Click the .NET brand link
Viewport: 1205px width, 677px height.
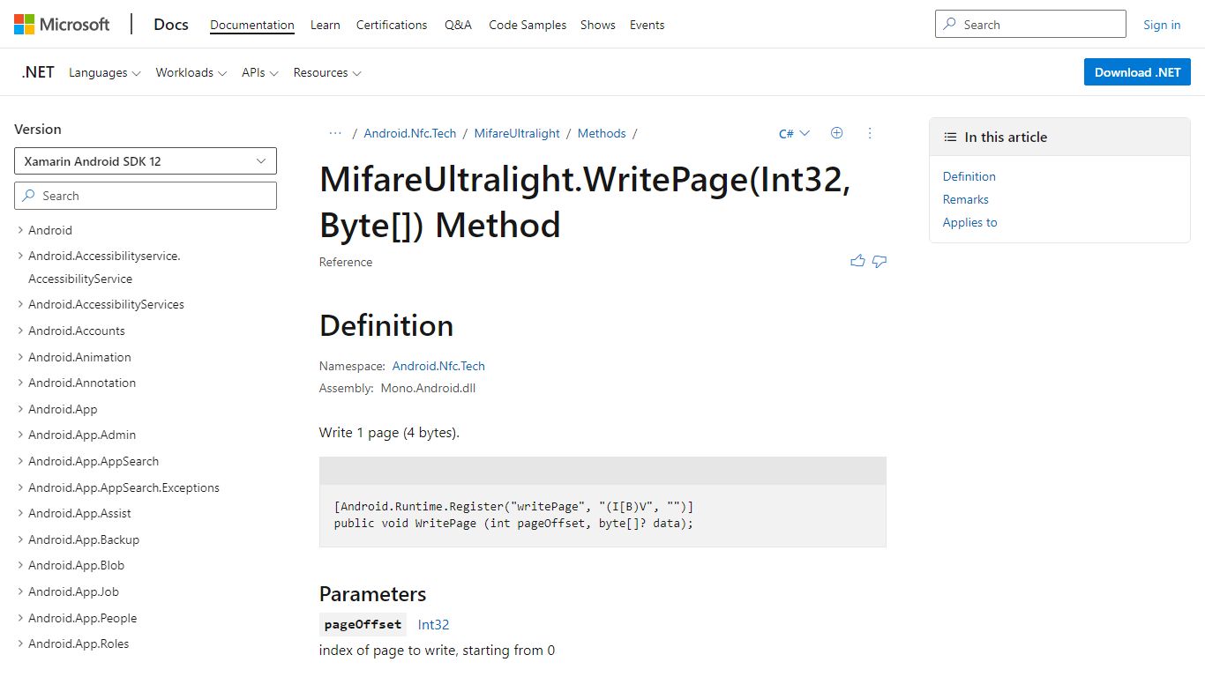(38, 72)
